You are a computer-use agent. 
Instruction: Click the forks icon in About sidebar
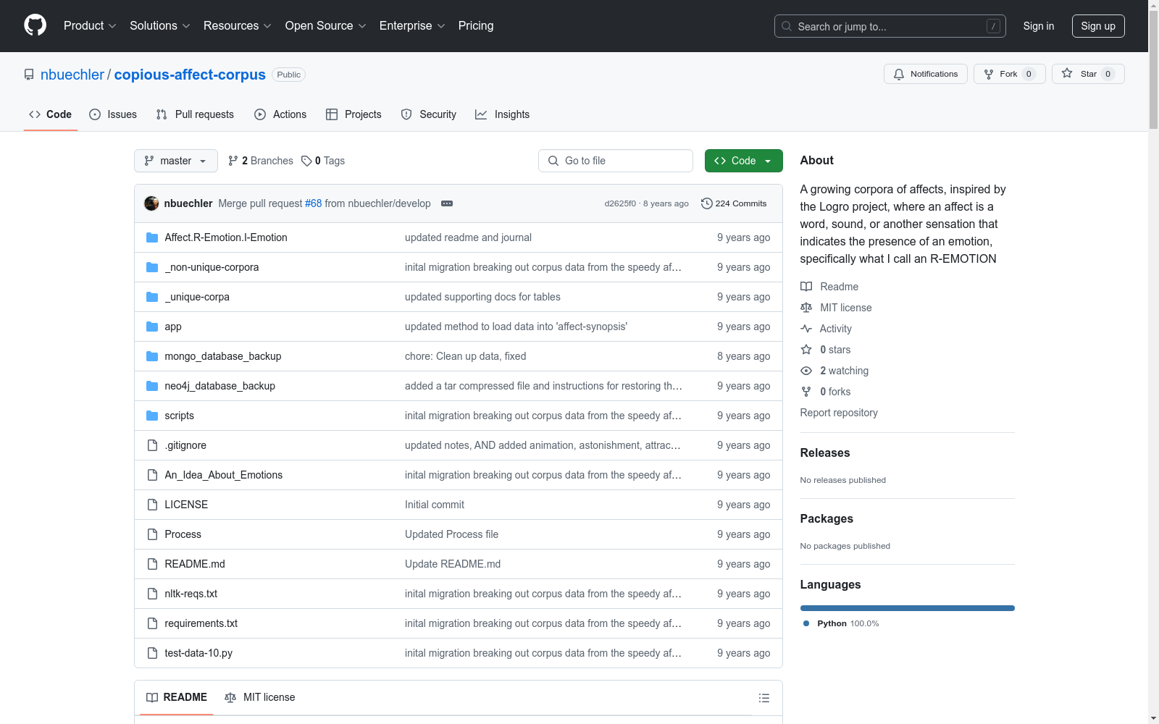(x=806, y=392)
